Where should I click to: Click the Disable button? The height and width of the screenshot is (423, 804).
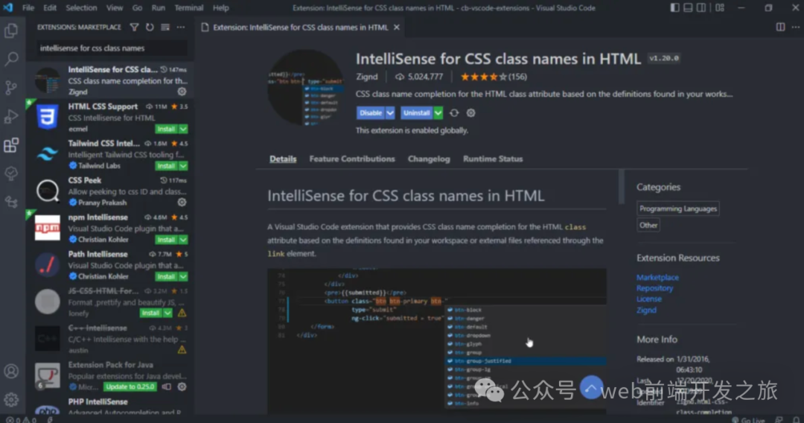point(371,112)
